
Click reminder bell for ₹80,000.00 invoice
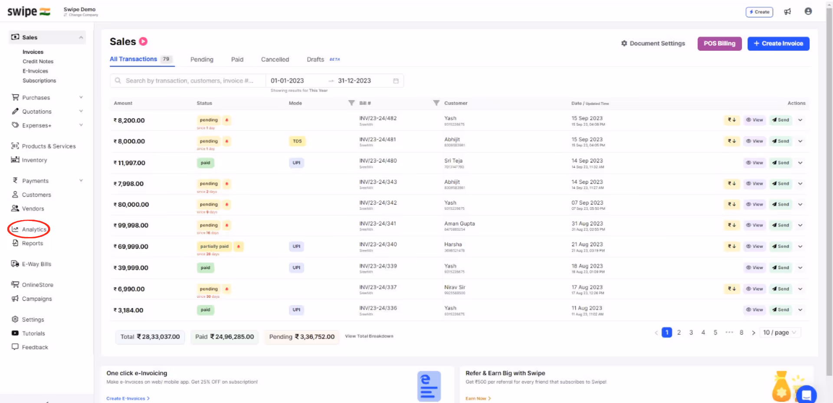226,205
